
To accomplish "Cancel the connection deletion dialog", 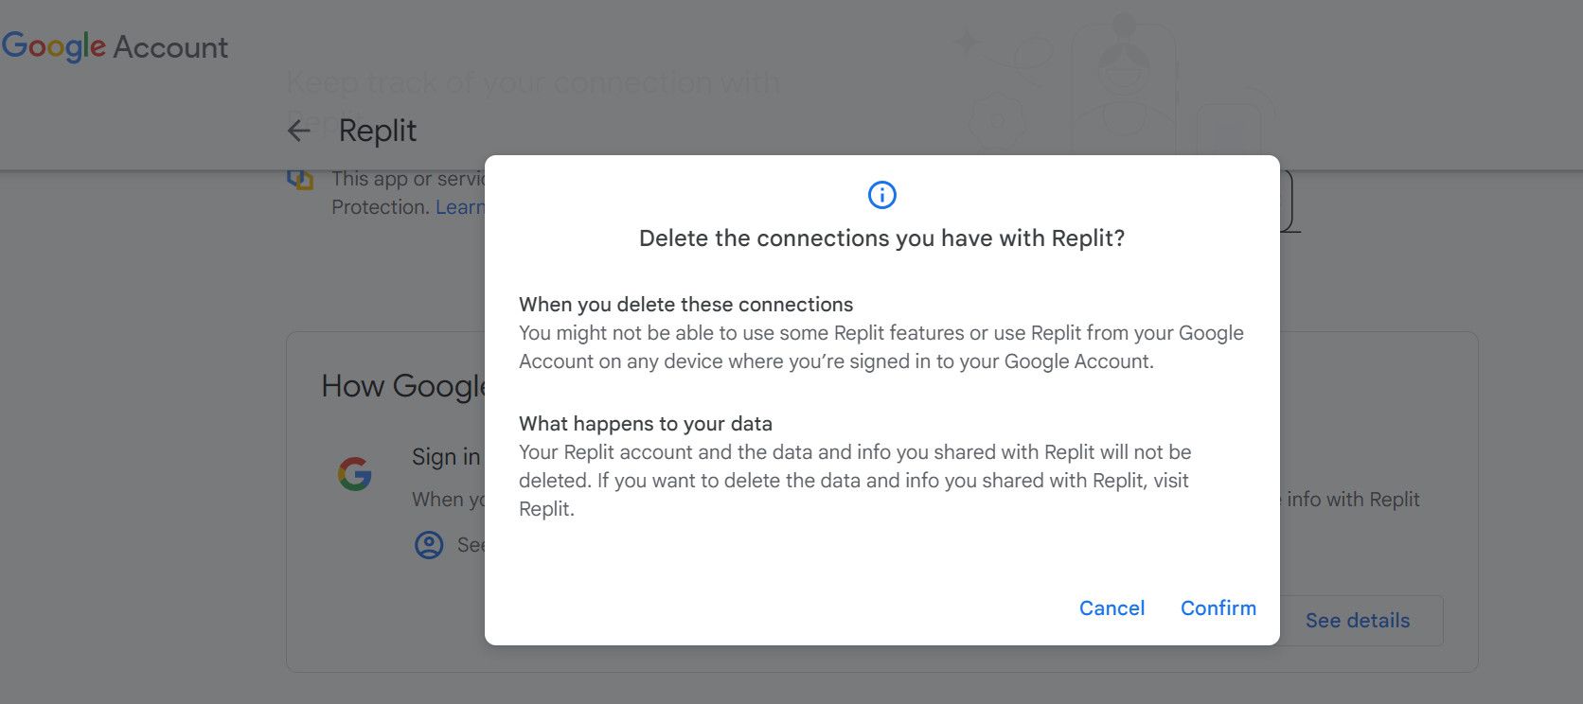I will pyautogui.click(x=1112, y=608).
